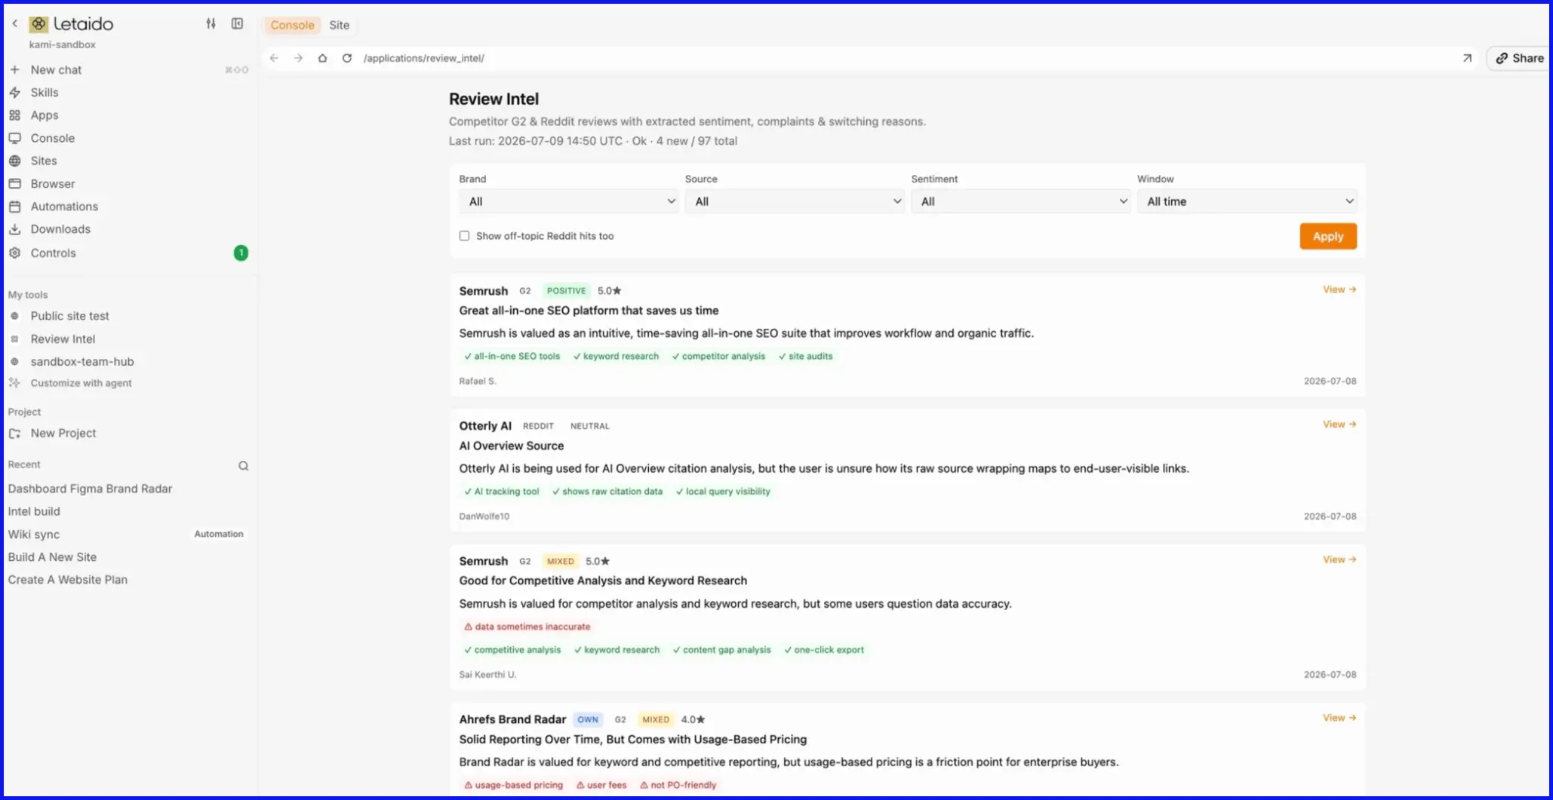The height and width of the screenshot is (800, 1553).
Task: Click the 'data sometimes inaccurate' complaint tag
Action: pyautogui.click(x=527, y=627)
